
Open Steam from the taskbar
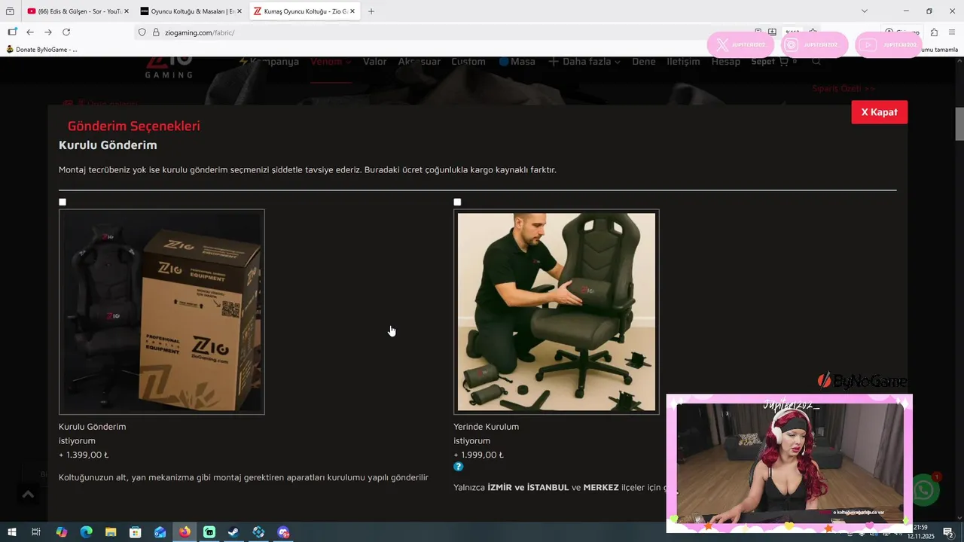233,532
